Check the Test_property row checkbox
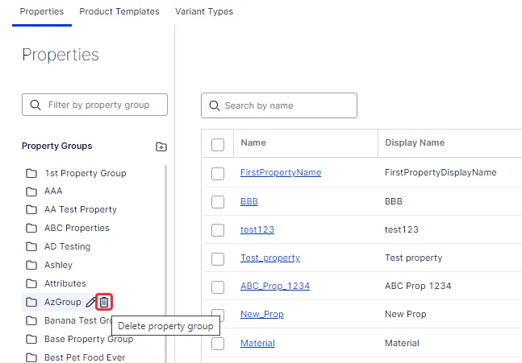Viewport: 522px width, 363px height. pos(218,258)
